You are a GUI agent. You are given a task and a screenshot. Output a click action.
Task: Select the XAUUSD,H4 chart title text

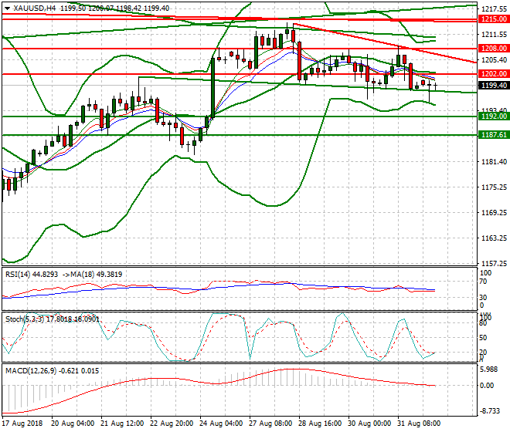(x=34, y=8)
